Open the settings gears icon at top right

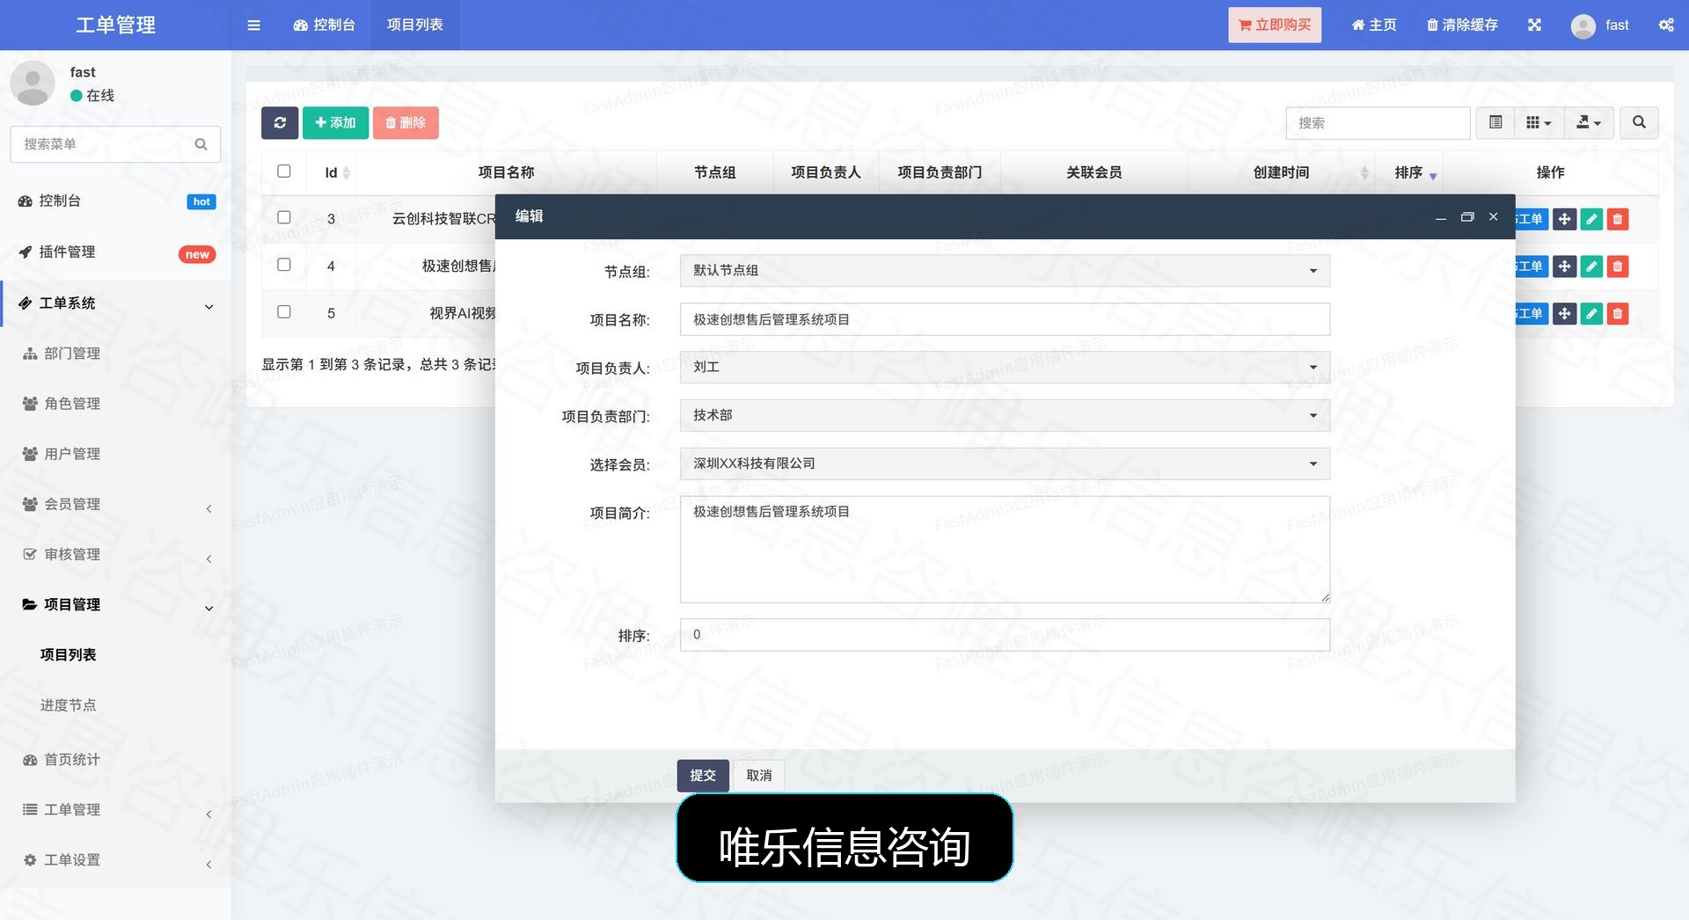[1666, 25]
